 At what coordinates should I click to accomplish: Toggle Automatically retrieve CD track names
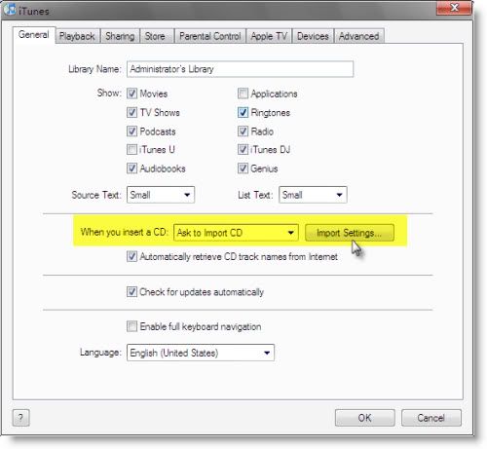coord(131,256)
